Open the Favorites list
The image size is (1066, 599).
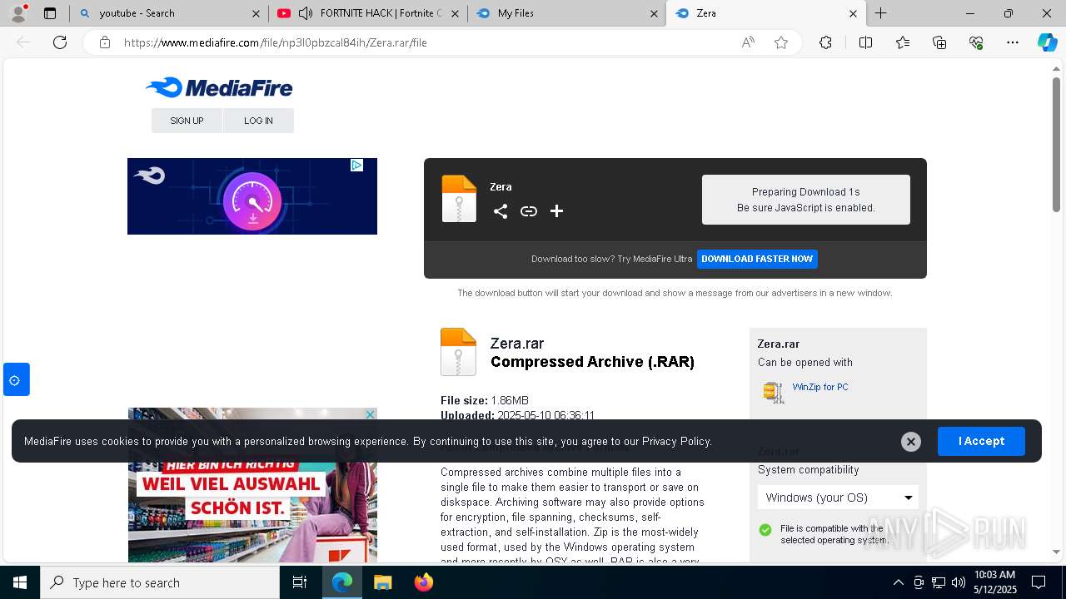coord(903,42)
